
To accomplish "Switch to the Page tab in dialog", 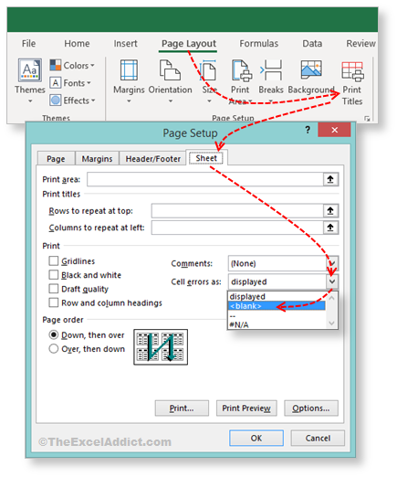I will pos(56,158).
